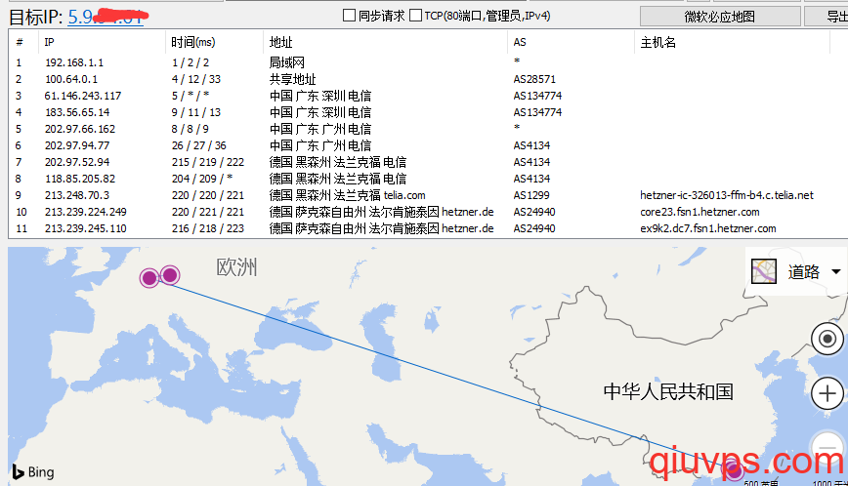This screenshot has width=848, height=486.
Task: Click the road map style icon
Action: tap(764, 271)
